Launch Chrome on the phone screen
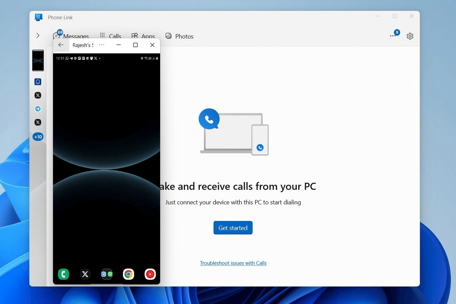 [128, 274]
